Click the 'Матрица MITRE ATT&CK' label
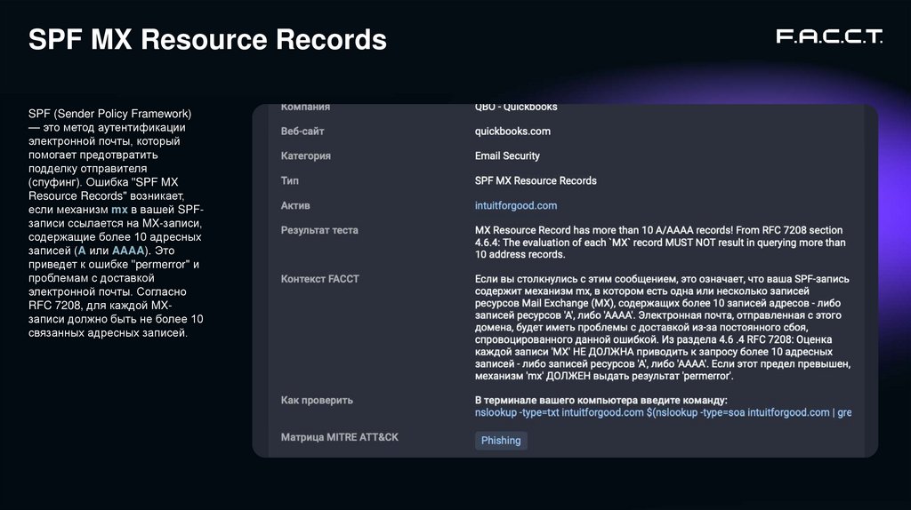This screenshot has width=911, height=510. 339,437
